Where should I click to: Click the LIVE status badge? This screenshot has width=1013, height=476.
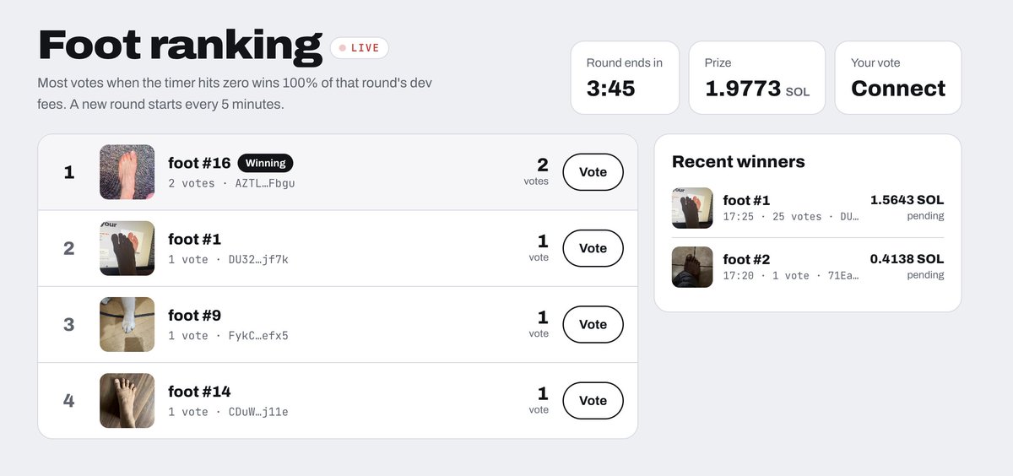[x=360, y=48]
